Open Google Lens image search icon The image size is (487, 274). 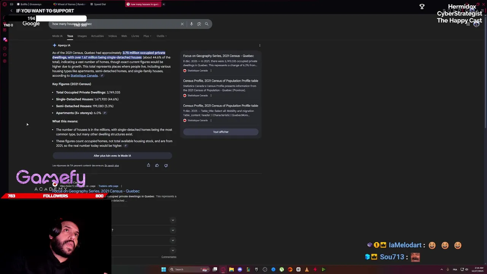[199, 24]
